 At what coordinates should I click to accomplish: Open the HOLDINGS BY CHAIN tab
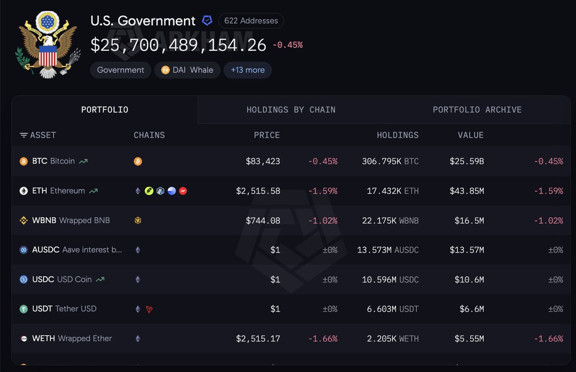[291, 110]
